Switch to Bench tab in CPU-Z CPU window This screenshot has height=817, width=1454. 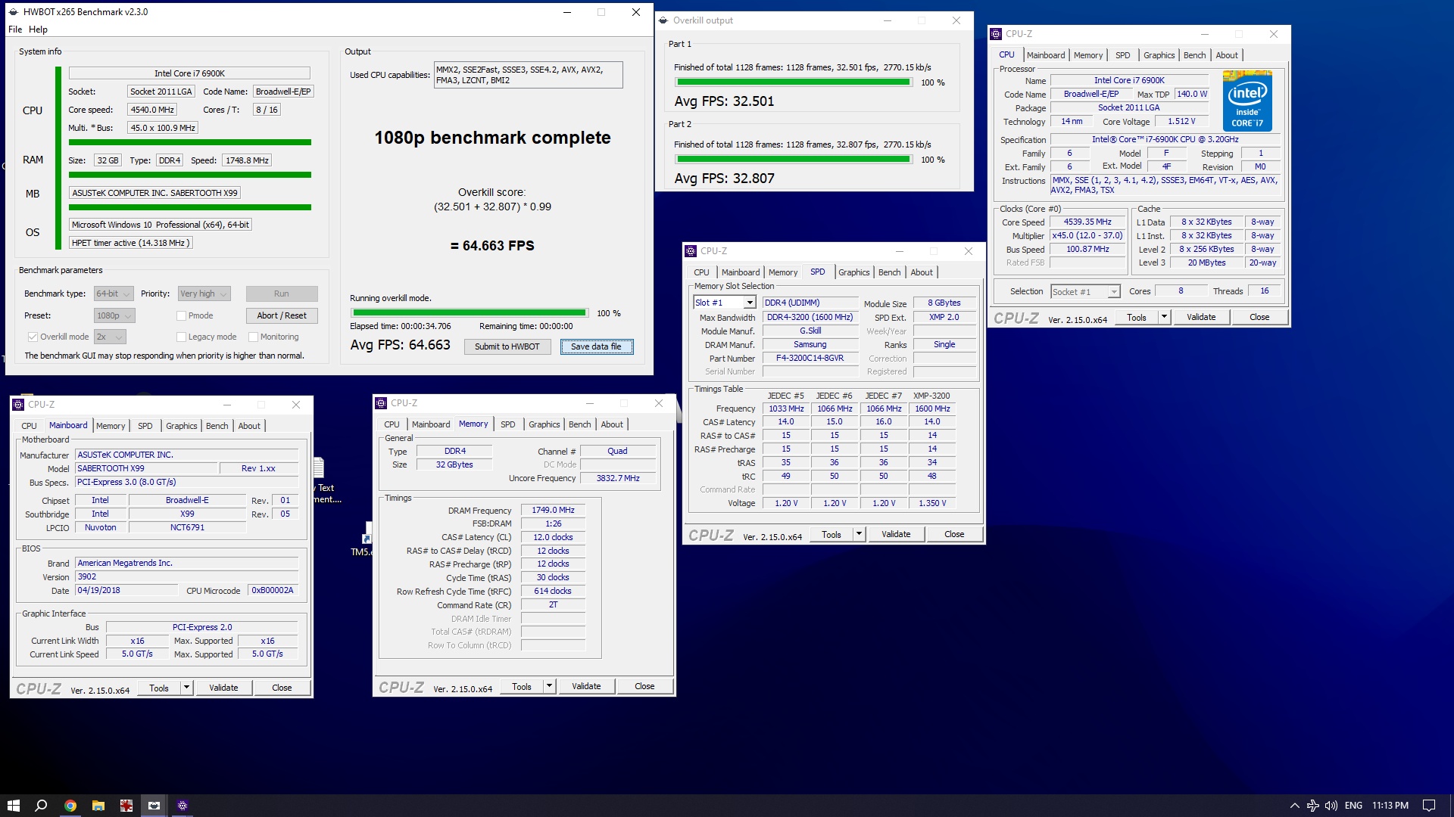point(1194,55)
